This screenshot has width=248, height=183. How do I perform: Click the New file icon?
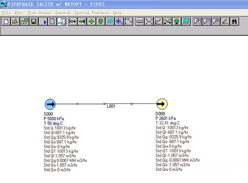point(6,22)
